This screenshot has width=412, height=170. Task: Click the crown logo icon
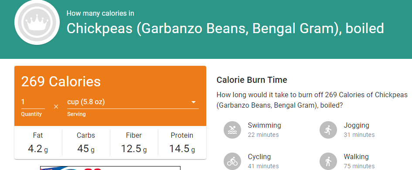point(37,22)
